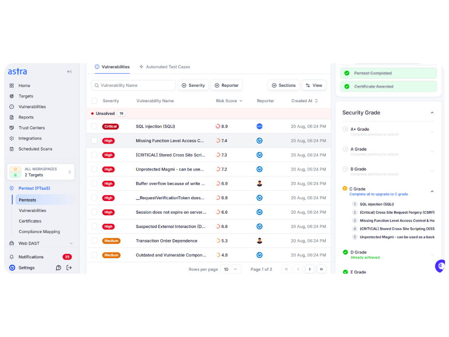Expand the B Grade section

tap(432, 172)
